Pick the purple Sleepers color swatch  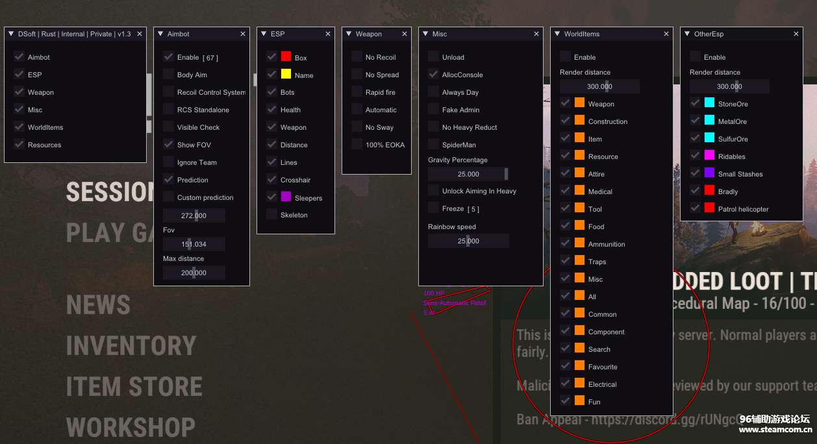(286, 197)
